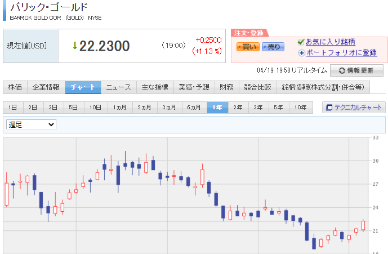Click the (+1.13 %) percent change
This screenshot has width=388, height=254.
[207, 51]
